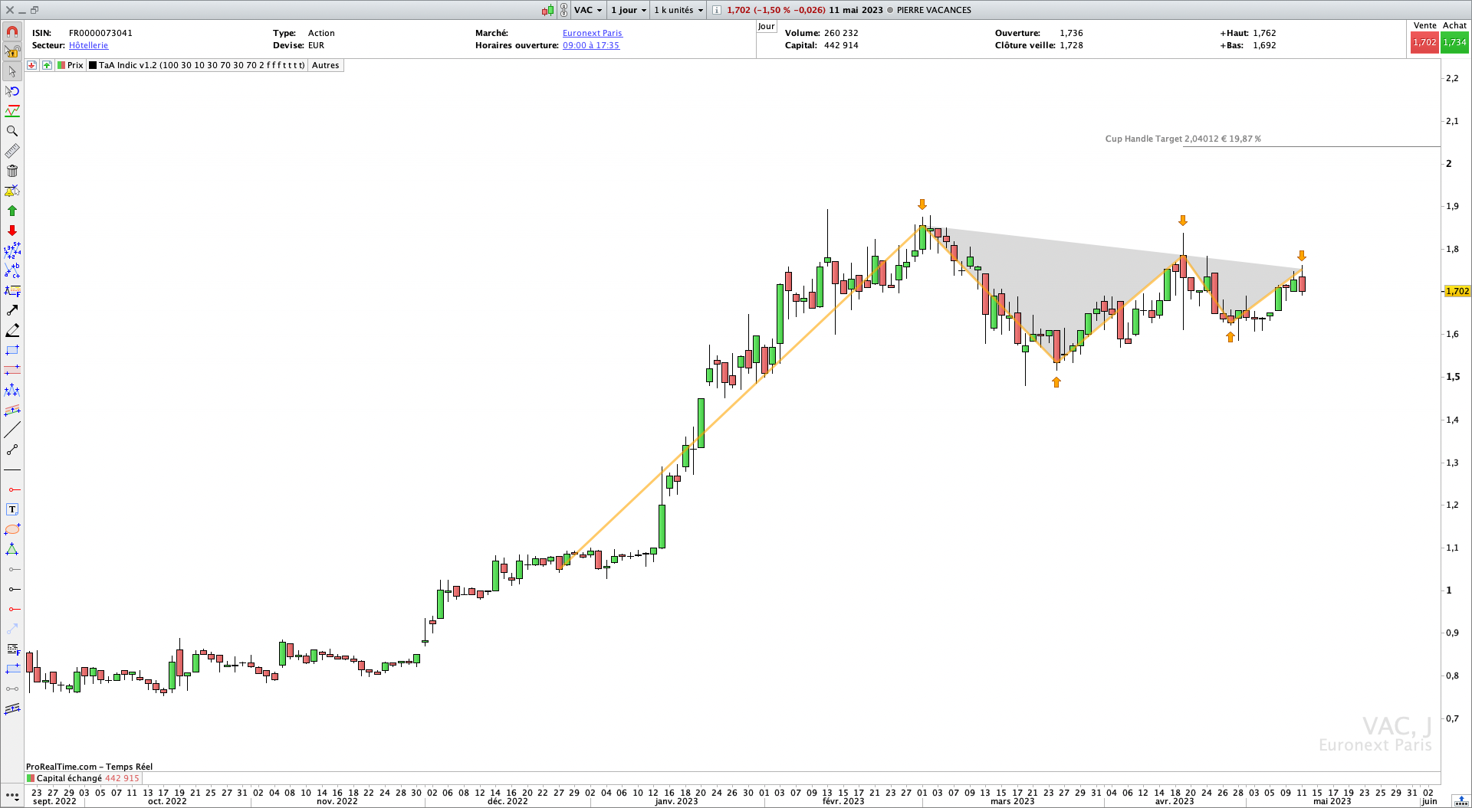The width and height of the screenshot is (1472, 808).
Task: Click the red down-arrow indicator button
Action: point(31,65)
